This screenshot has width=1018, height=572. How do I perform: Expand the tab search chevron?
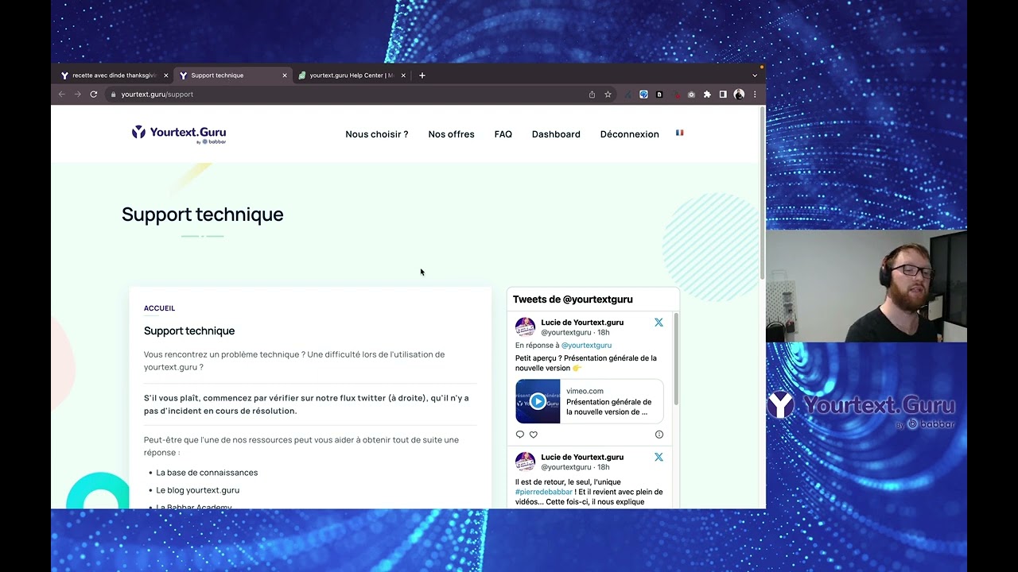pyautogui.click(x=755, y=75)
